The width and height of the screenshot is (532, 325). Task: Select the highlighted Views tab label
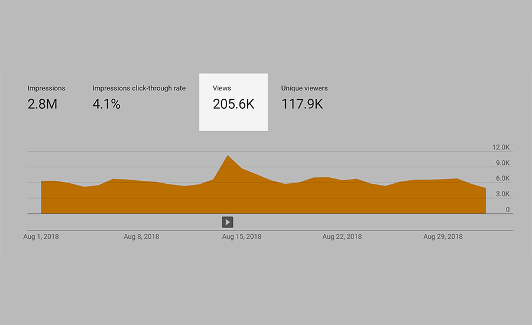(222, 89)
